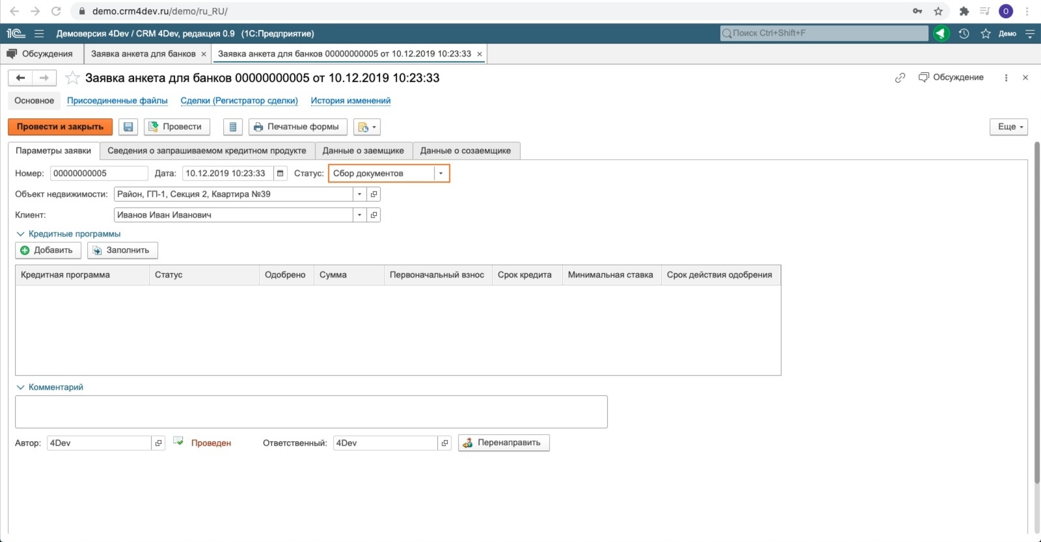Copy link to this document
Viewport: 1041px width, 542px height.
(x=900, y=78)
